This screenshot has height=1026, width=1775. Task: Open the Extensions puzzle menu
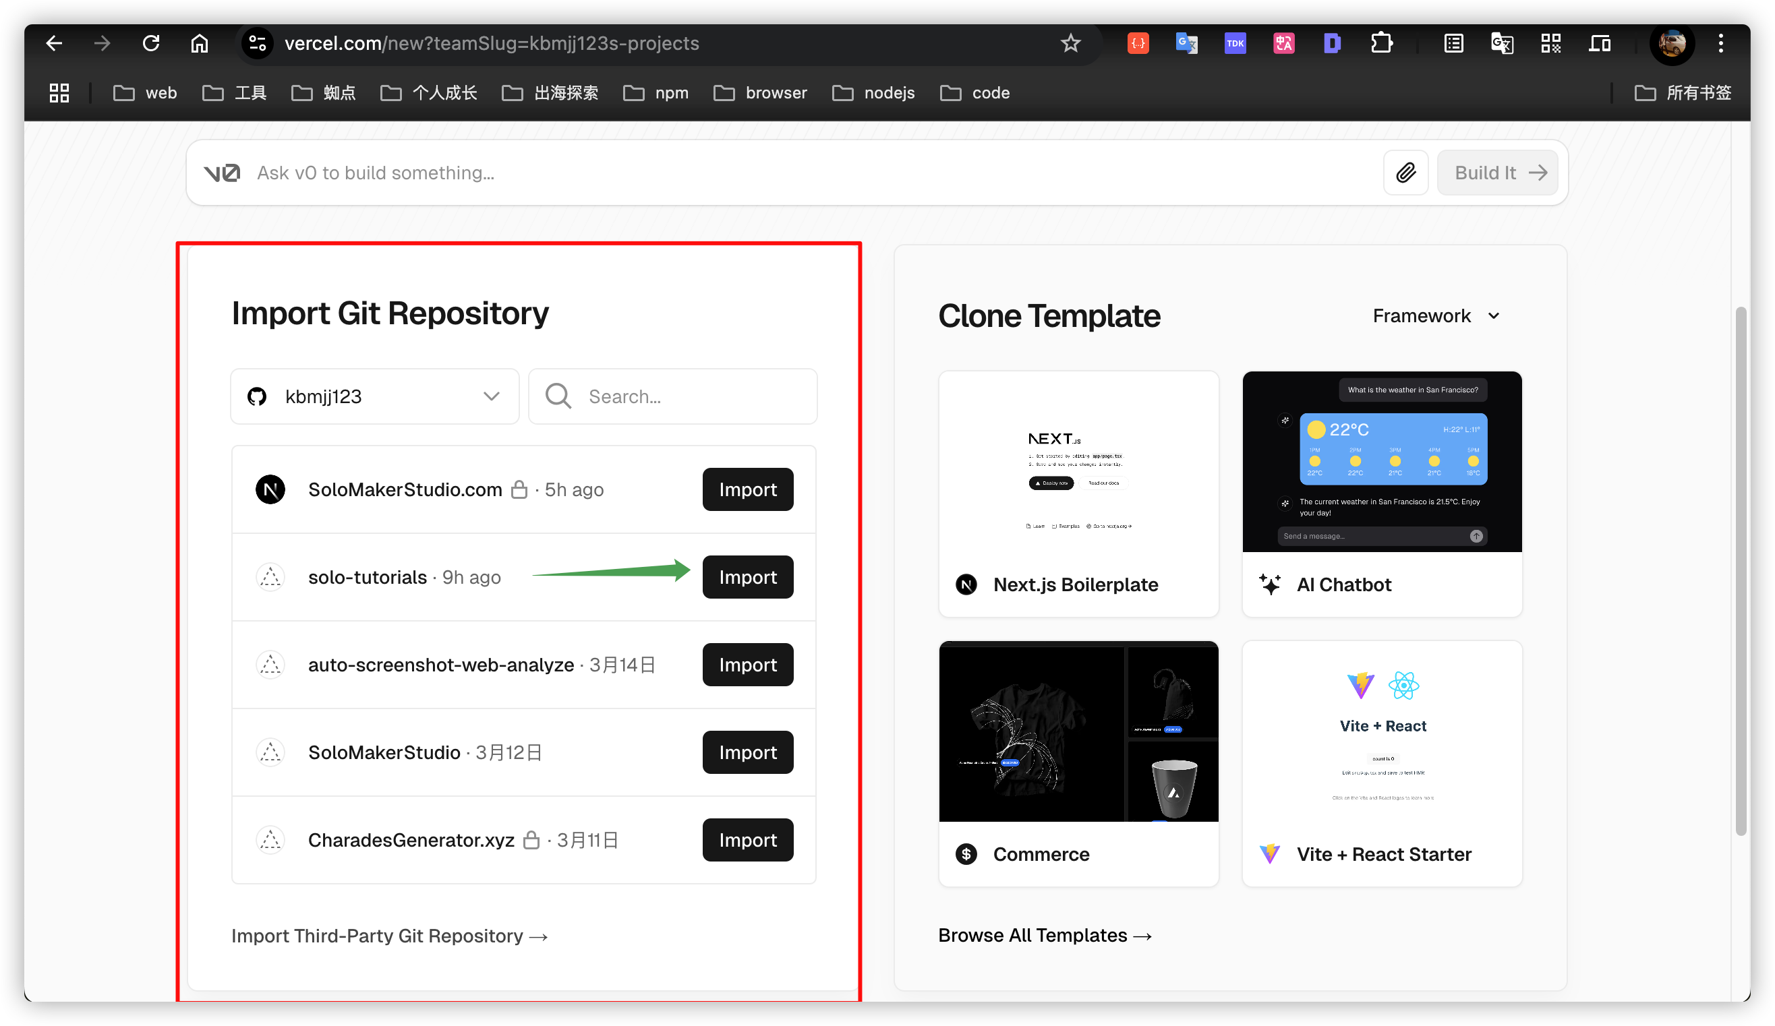1381,44
